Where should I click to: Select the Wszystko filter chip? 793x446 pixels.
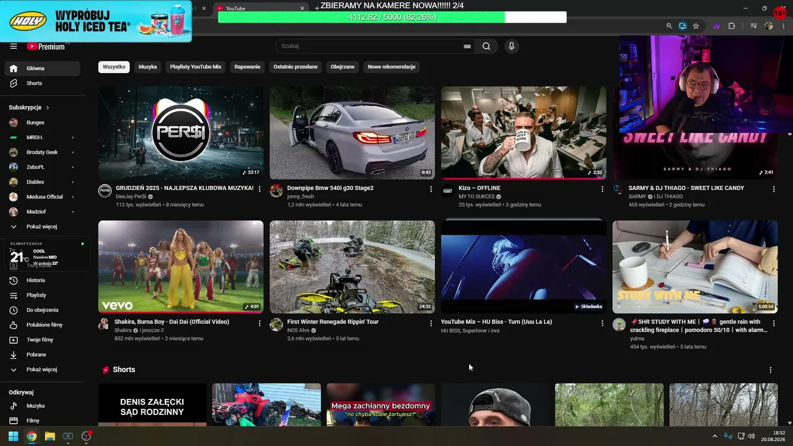tap(114, 67)
